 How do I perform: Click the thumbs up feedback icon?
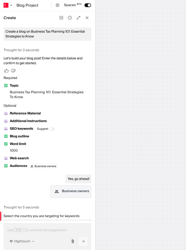point(6,71)
